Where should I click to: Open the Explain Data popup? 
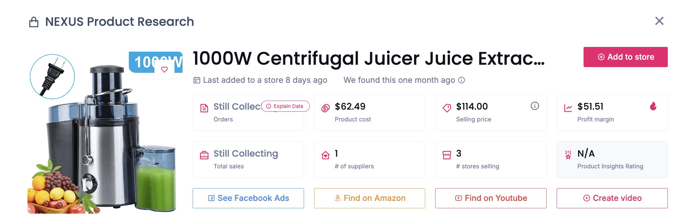click(x=285, y=106)
